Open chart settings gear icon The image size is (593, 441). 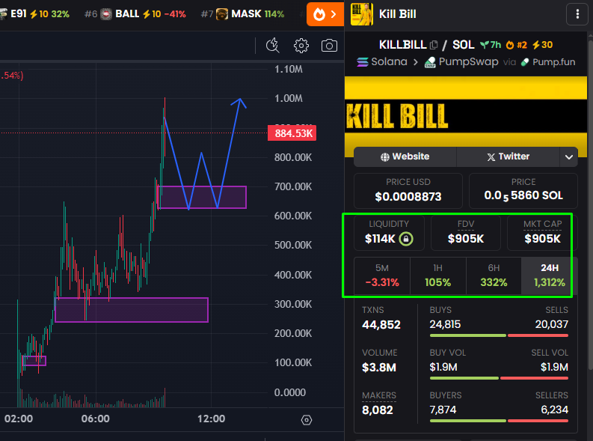click(x=301, y=46)
